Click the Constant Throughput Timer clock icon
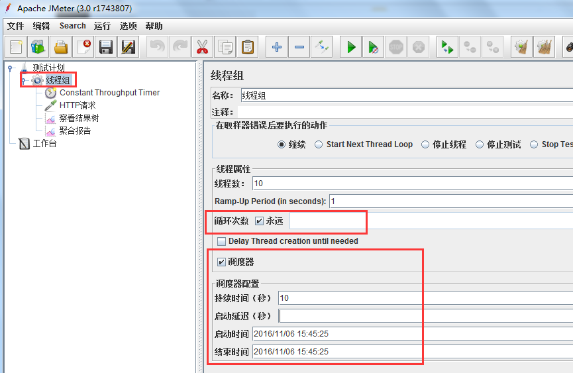This screenshot has height=373, width=573. pos(50,93)
